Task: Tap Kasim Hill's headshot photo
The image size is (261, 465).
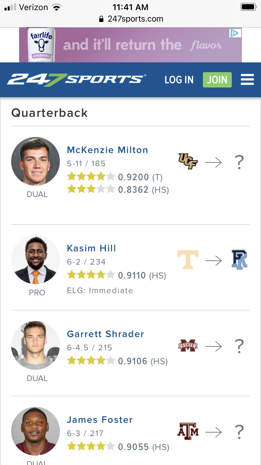Action: [x=35, y=260]
